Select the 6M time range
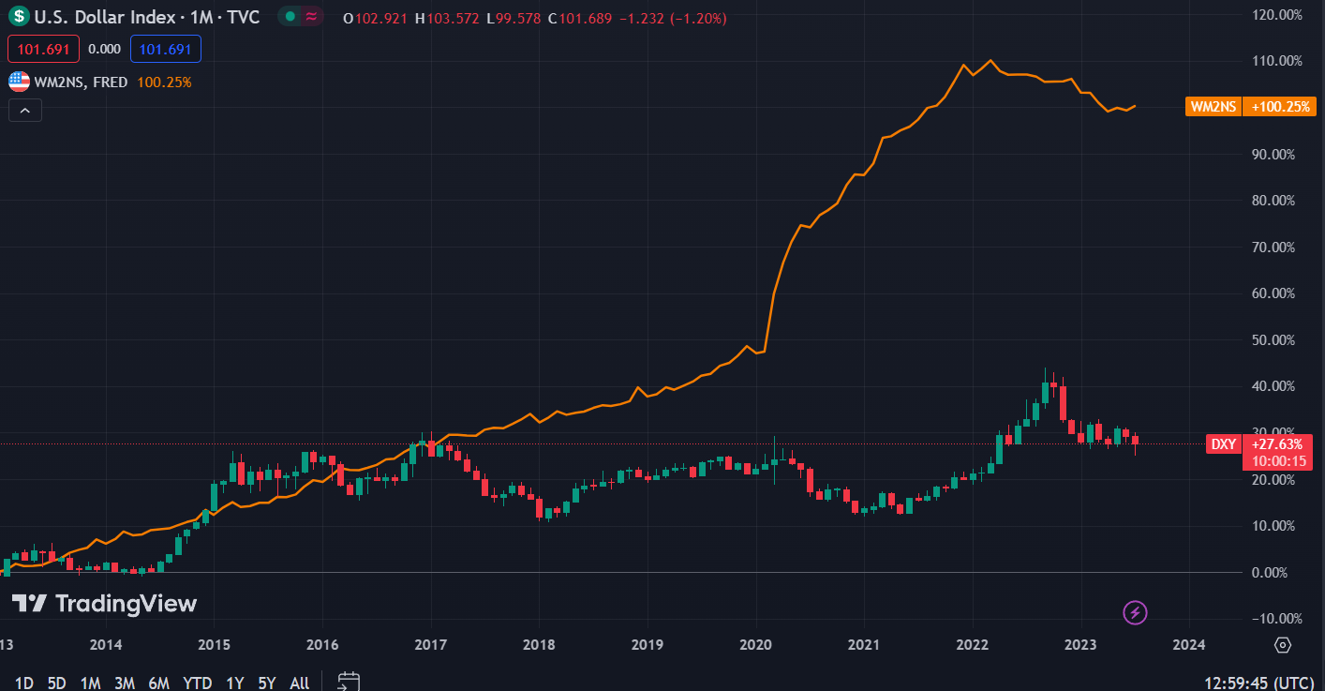Screen dimensions: 1325x691 pos(159,683)
